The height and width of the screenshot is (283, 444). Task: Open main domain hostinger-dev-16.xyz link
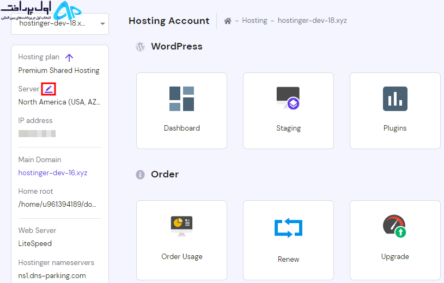(53, 173)
